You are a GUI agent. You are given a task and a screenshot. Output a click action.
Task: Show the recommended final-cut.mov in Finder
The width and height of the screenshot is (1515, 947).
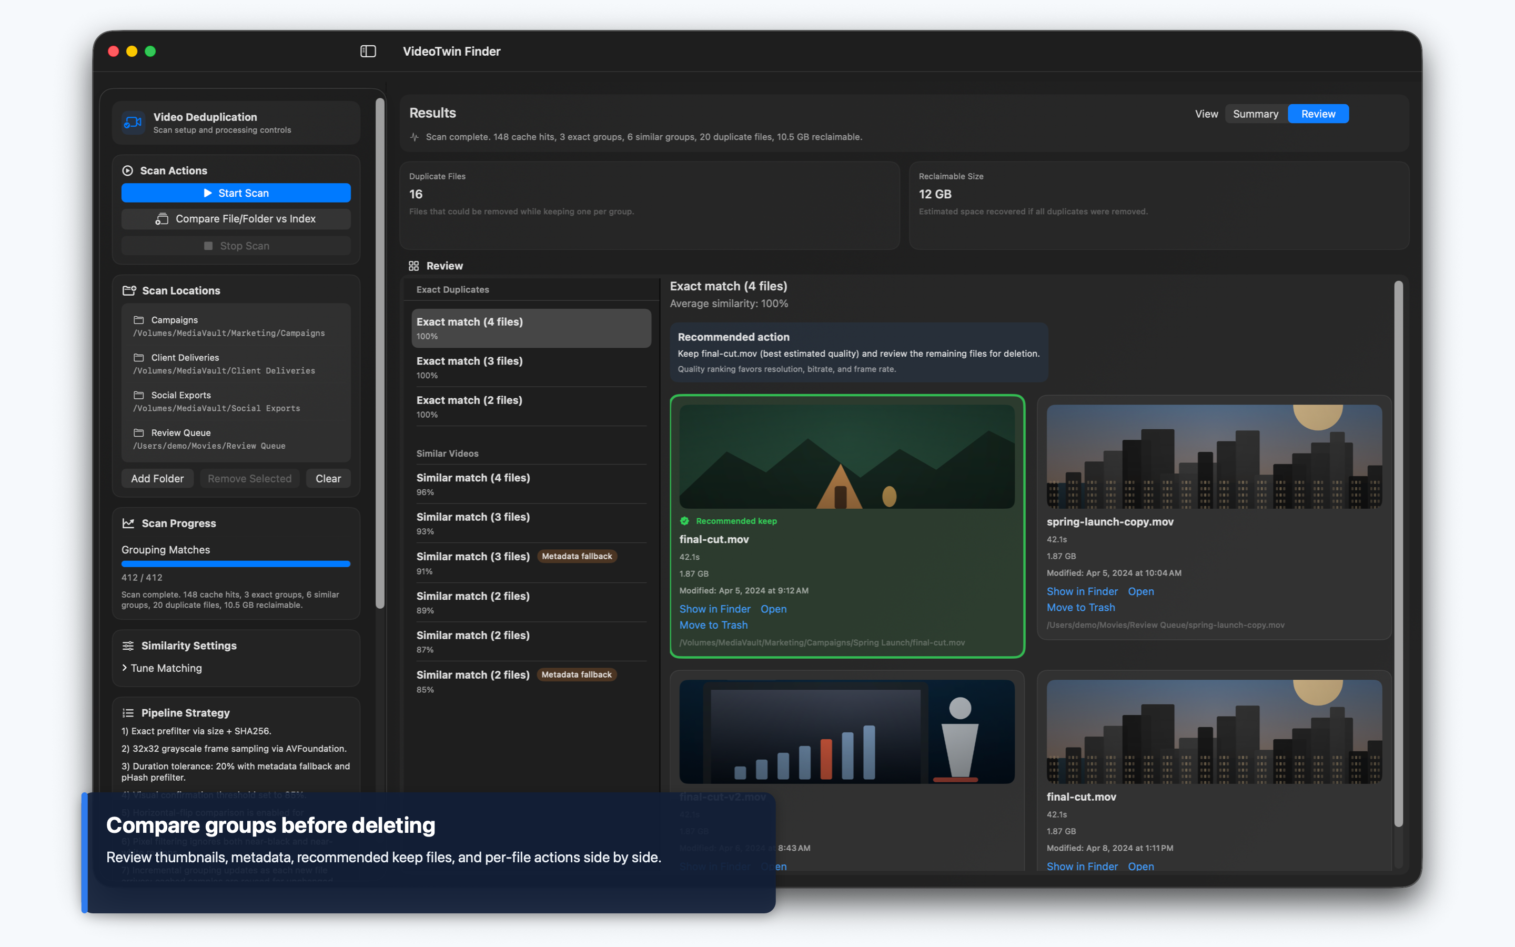point(714,609)
